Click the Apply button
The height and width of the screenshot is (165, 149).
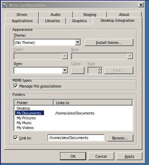[x=129, y=156]
